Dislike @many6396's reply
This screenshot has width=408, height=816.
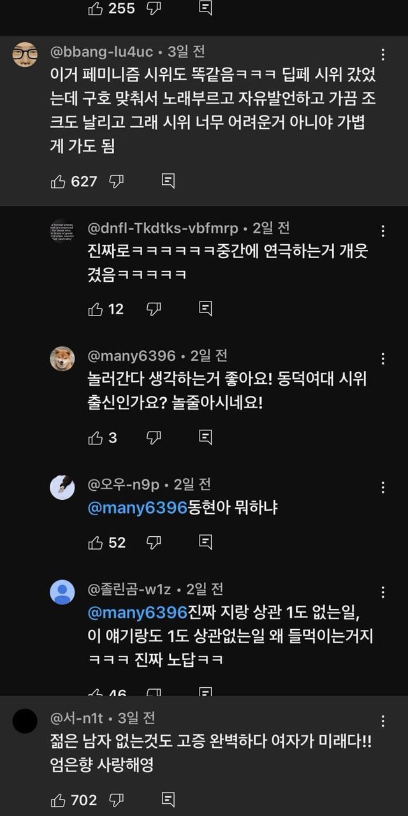point(154,437)
